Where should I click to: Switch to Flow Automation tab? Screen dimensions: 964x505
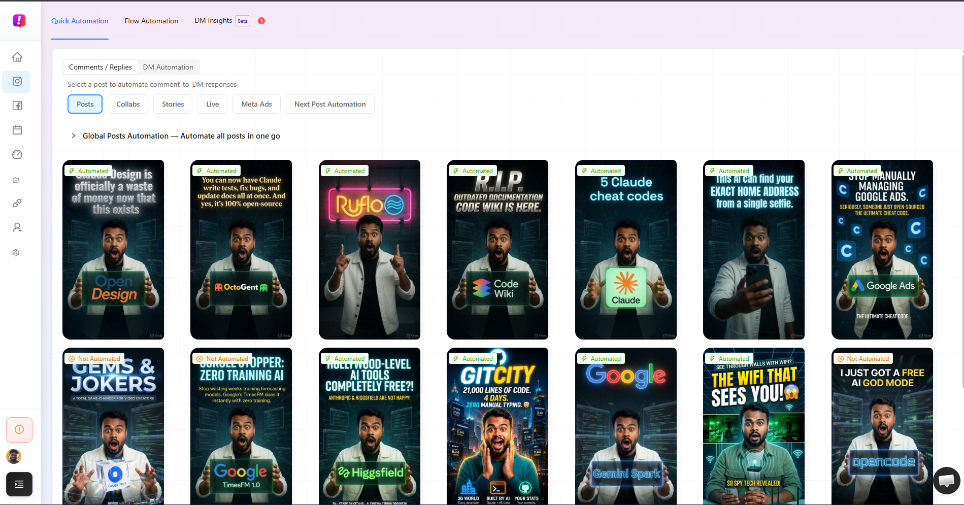pyautogui.click(x=151, y=21)
